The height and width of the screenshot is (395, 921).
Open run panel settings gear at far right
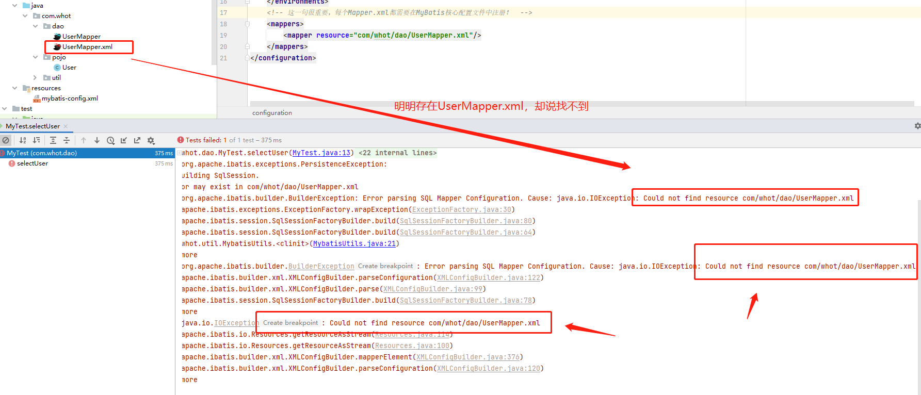[x=917, y=126]
